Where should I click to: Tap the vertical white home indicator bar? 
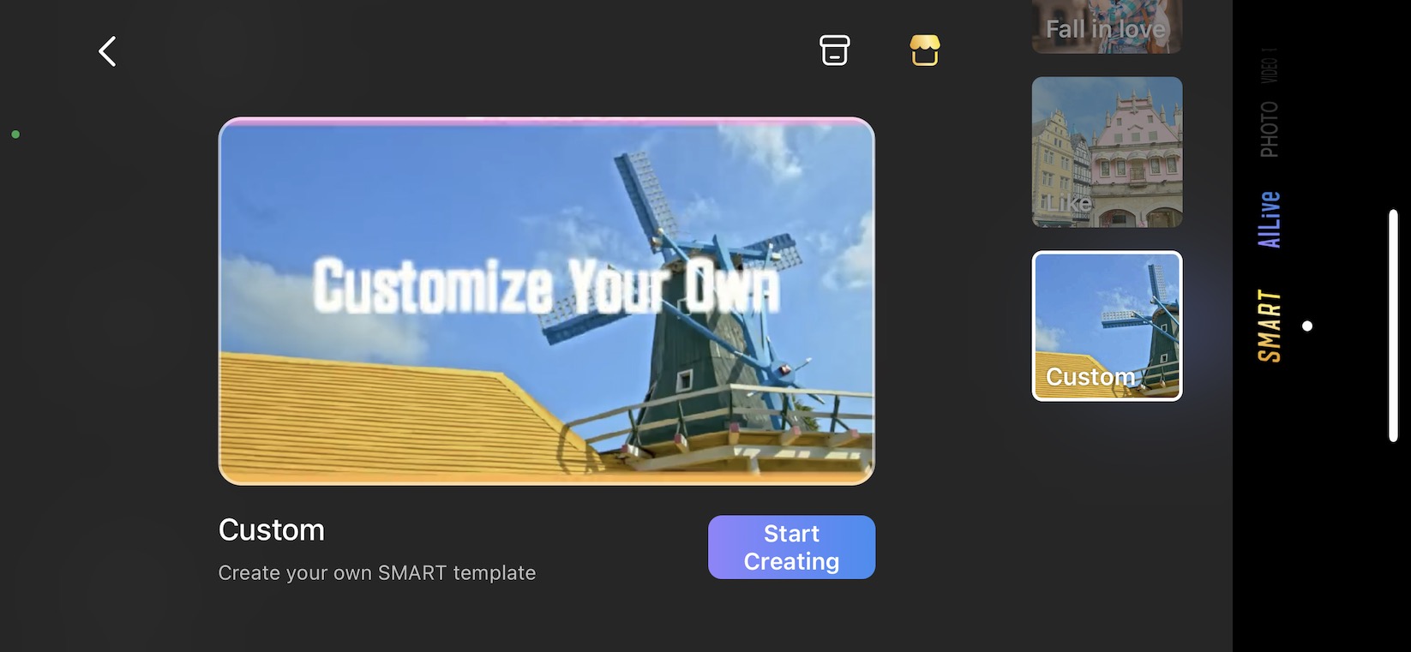pos(1393,326)
